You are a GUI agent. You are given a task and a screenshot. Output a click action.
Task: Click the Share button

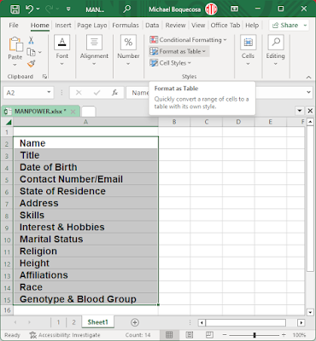click(289, 26)
